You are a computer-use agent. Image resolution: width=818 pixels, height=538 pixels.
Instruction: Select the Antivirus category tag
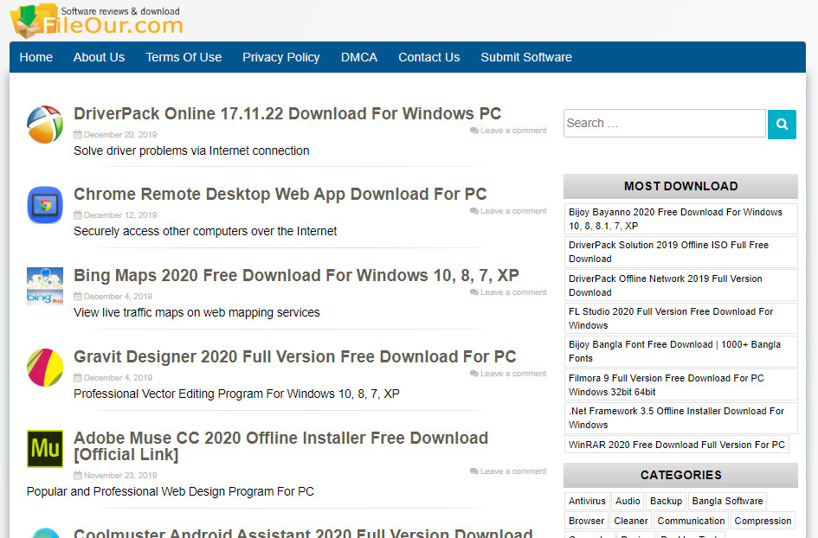(587, 501)
